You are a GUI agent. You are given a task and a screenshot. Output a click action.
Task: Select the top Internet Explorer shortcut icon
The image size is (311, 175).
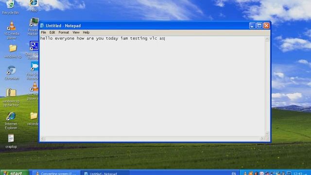[x=34, y=5]
